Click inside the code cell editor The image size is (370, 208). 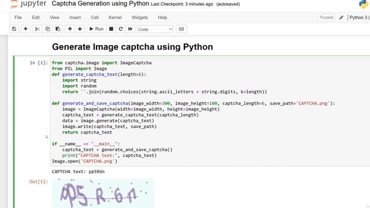pyautogui.click(x=210, y=112)
